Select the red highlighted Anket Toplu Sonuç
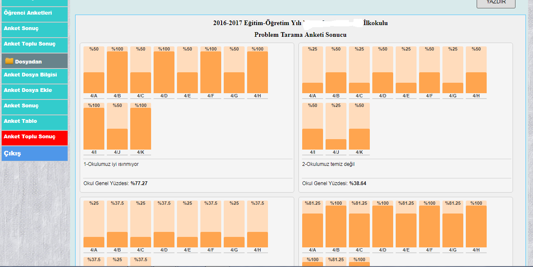533x267 pixels. click(x=30, y=137)
